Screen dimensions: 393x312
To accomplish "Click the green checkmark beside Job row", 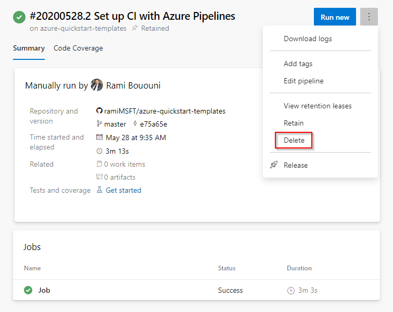I will (28, 290).
